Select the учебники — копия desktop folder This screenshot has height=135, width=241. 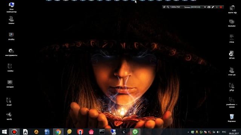[x=232, y=102]
